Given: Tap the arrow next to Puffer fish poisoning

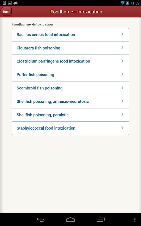Looking at the screenshot, I should coord(122,74).
